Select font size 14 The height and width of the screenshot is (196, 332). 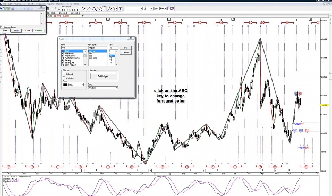point(110,63)
